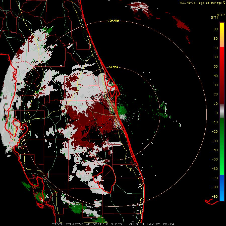Click the -90 value on the velocity scale

(215, 197)
